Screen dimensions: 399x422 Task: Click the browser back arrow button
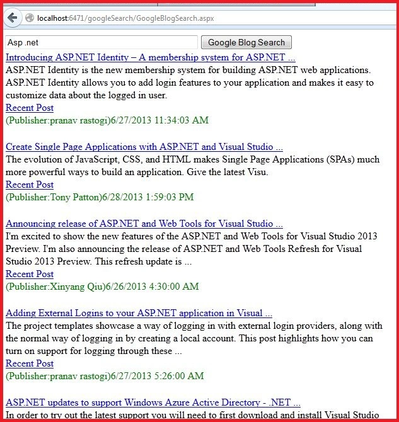pyautogui.click(x=13, y=18)
